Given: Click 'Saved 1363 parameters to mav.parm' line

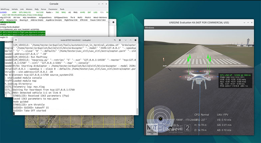Looking at the screenshot, I should pos(36,99).
